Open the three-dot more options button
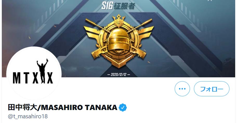The height and width of the screenshot is (123, 237). point(182,89)
